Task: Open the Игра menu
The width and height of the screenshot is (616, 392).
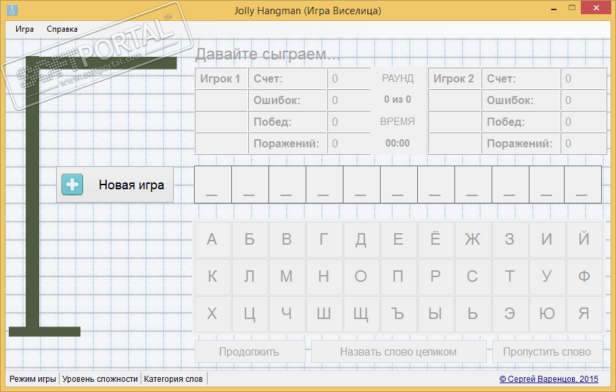Action: 24,29
